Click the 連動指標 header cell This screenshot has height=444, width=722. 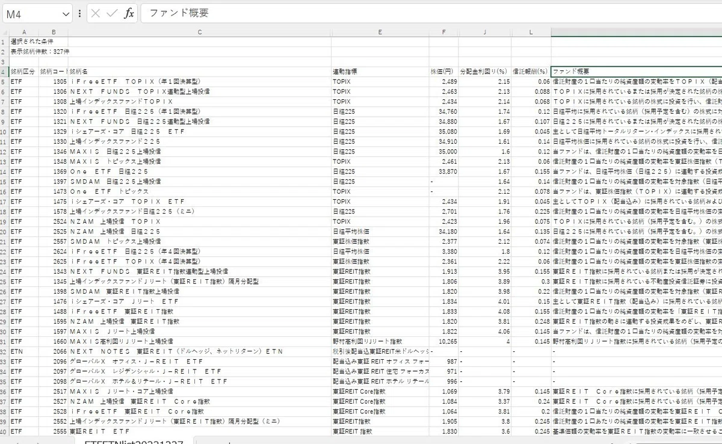pyautogui.click(x=381, y=71)
